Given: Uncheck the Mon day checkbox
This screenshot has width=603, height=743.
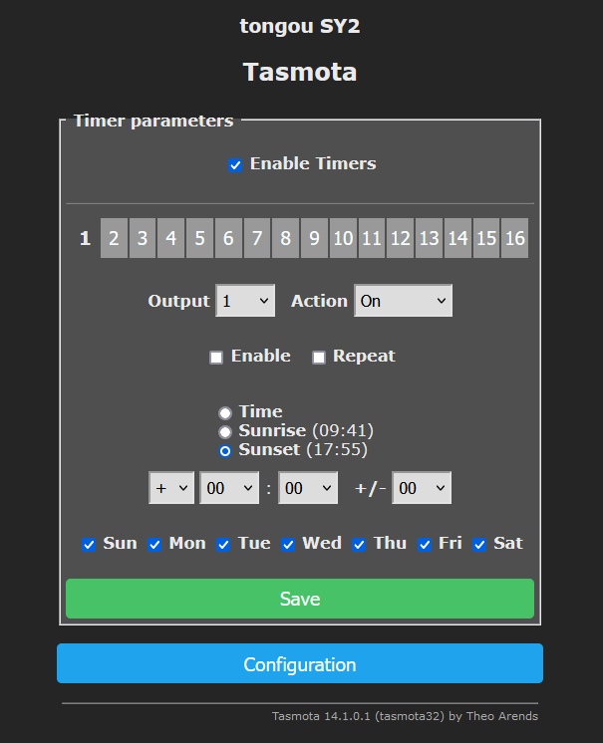Looking at the screenshot, I should point(154,545).
